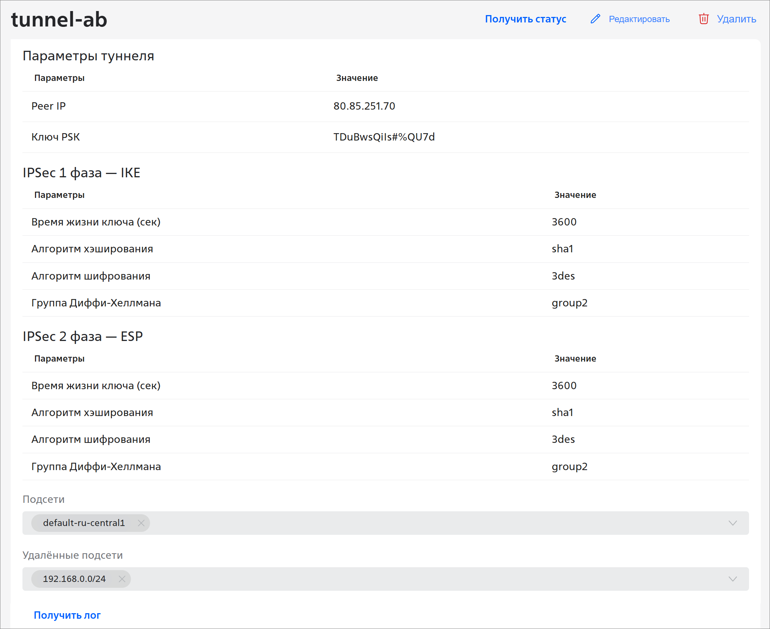770x629 pixels.
Task: Select the 192.168.0.0/24 chip label
Action: click(74, 579)
